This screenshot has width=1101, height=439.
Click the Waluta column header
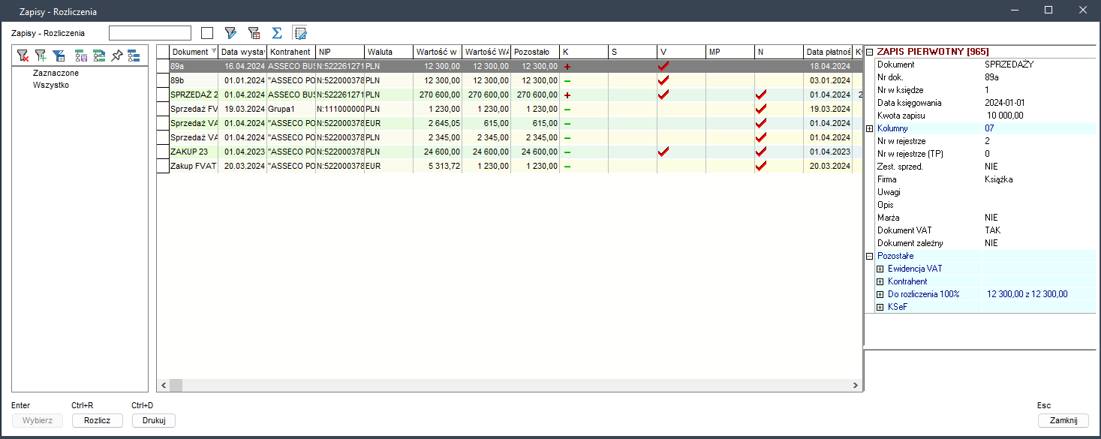tap(389, 52)
